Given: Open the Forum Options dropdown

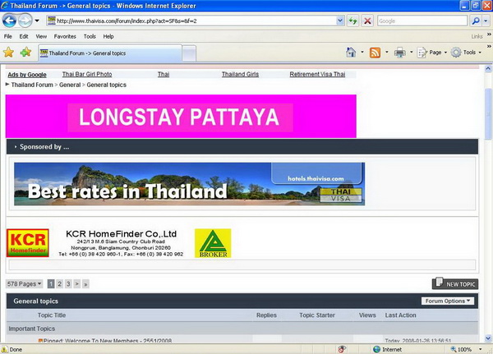Looking at the screenshot, I should 448,301.
